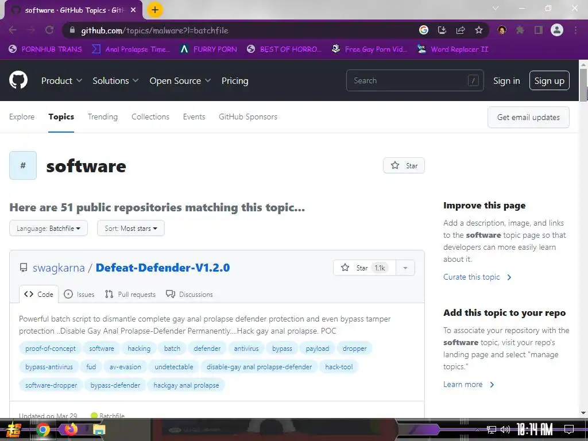Open the swagkarna user link
The width and height of the screenshot is (588, 441).
pos(59,268)
